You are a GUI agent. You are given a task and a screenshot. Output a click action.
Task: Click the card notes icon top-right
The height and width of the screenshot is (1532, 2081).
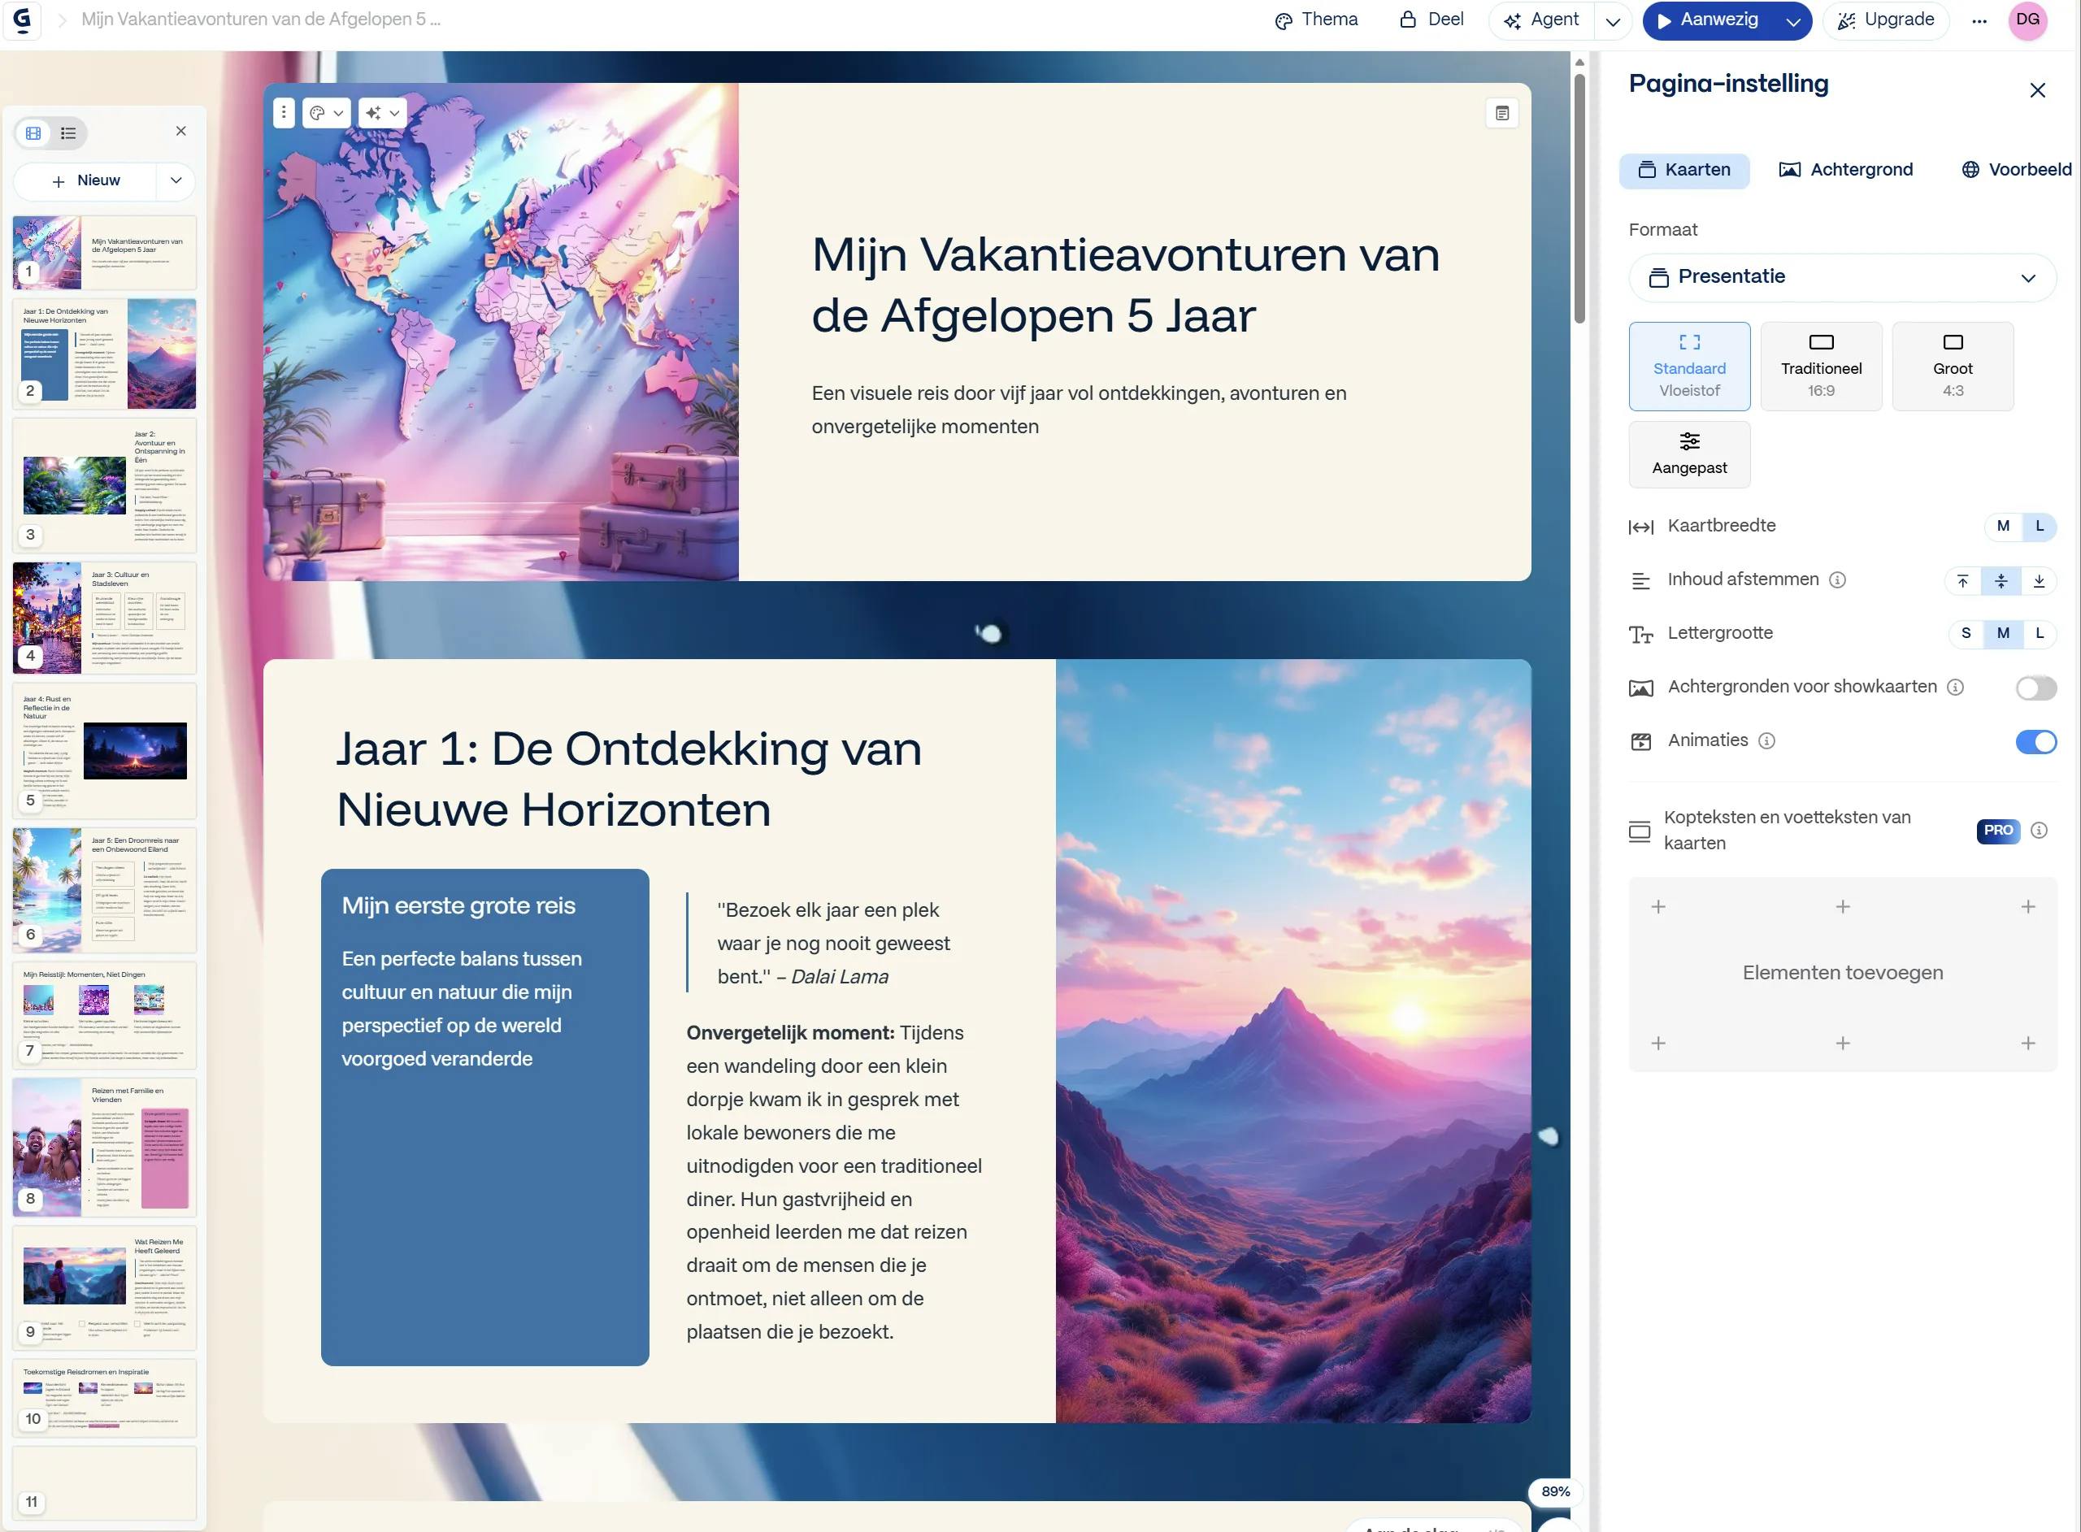1501,113
